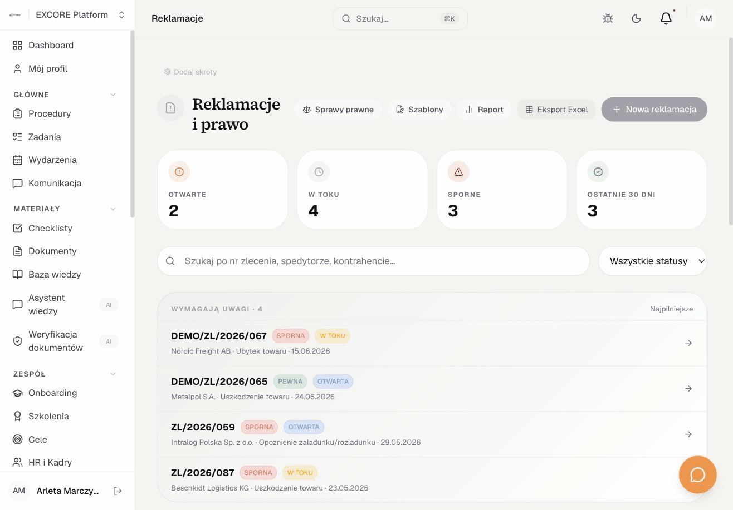Click SPORNA badge on DEMO/ZL/2026/067
Image resolution: width=733 pixels, height=510 pixels.
click(291, 336)
